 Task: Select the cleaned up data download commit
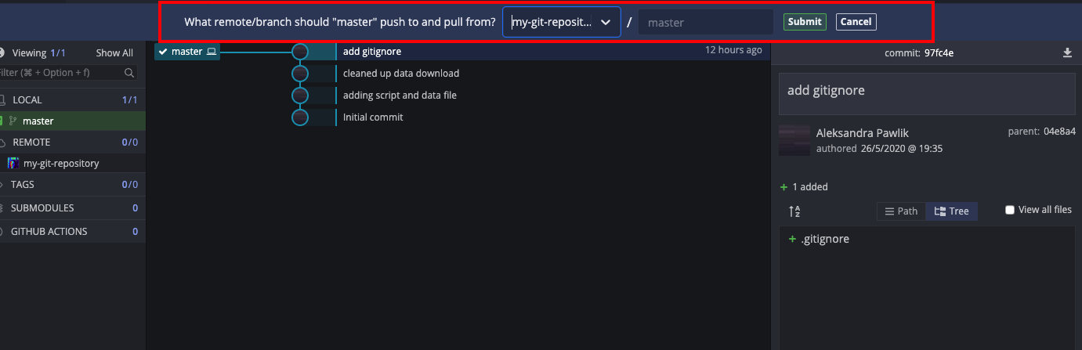pos(401,74)
